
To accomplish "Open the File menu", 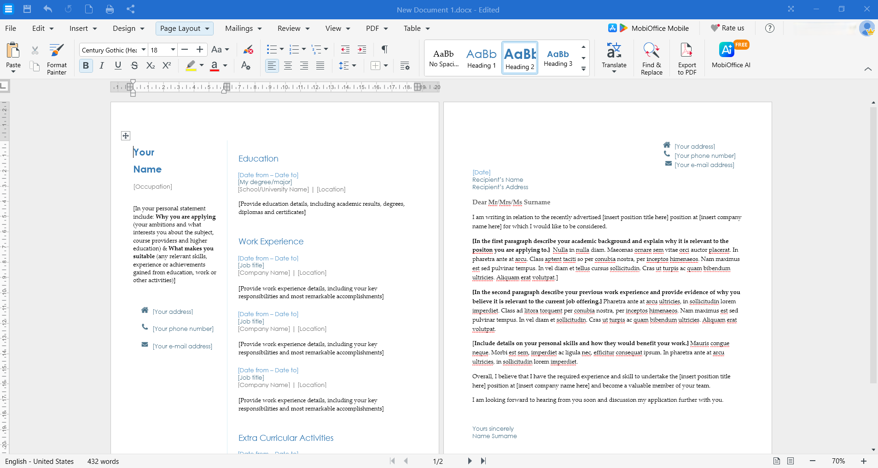I will coord(11,29).
